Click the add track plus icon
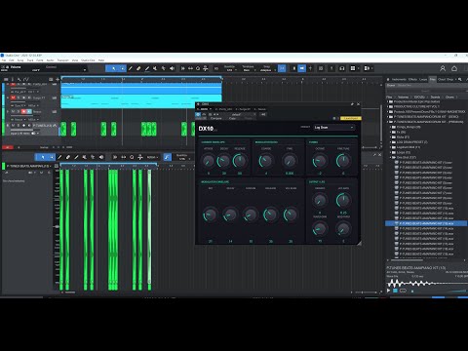Screen dimensions: 468x351 tap(58, 79)
